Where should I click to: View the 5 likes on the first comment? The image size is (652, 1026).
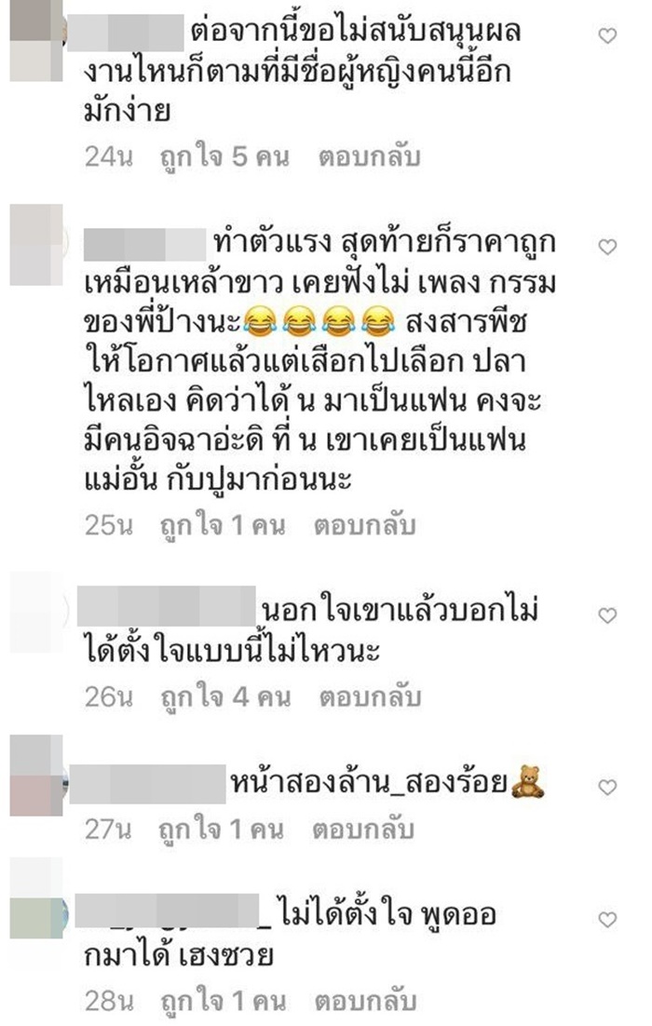pos(224,157)
